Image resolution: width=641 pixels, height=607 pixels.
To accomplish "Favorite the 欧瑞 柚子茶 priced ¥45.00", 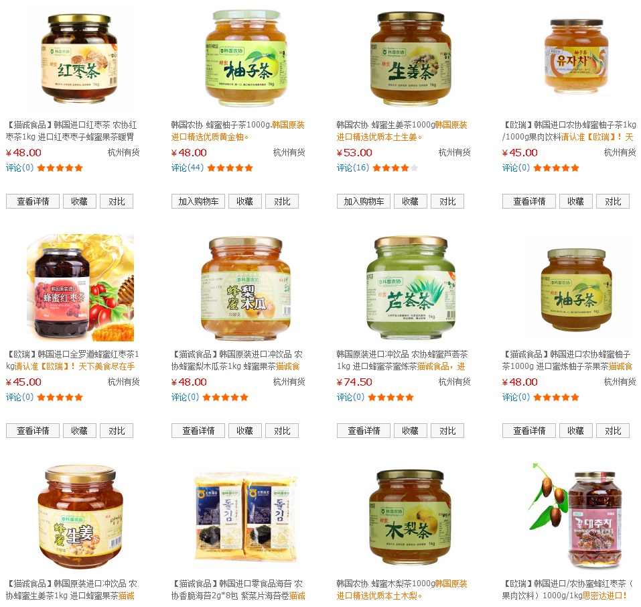I will click(575, 201).
